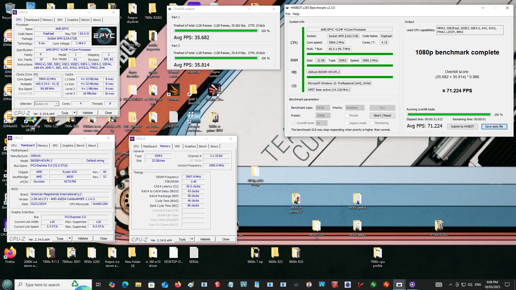Open Task View in taskbar
516x290 pixels.
[x=98, y=285]
